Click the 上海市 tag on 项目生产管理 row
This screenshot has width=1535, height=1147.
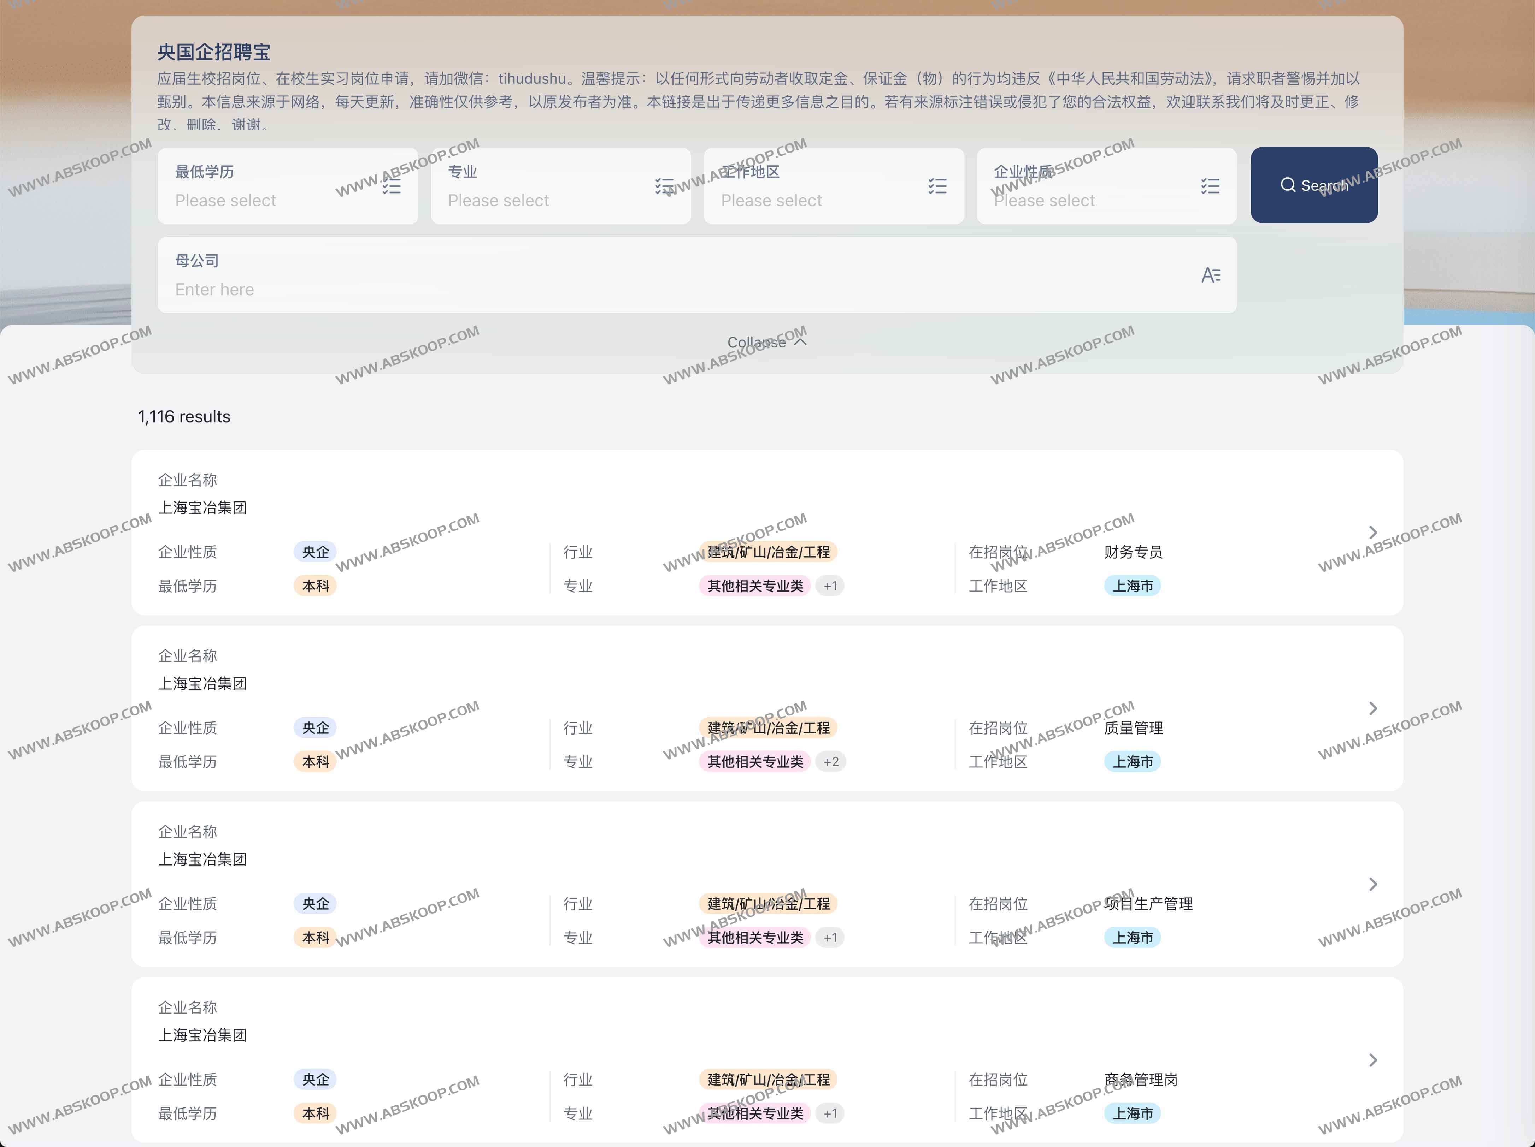click(x=1133, y=938)
